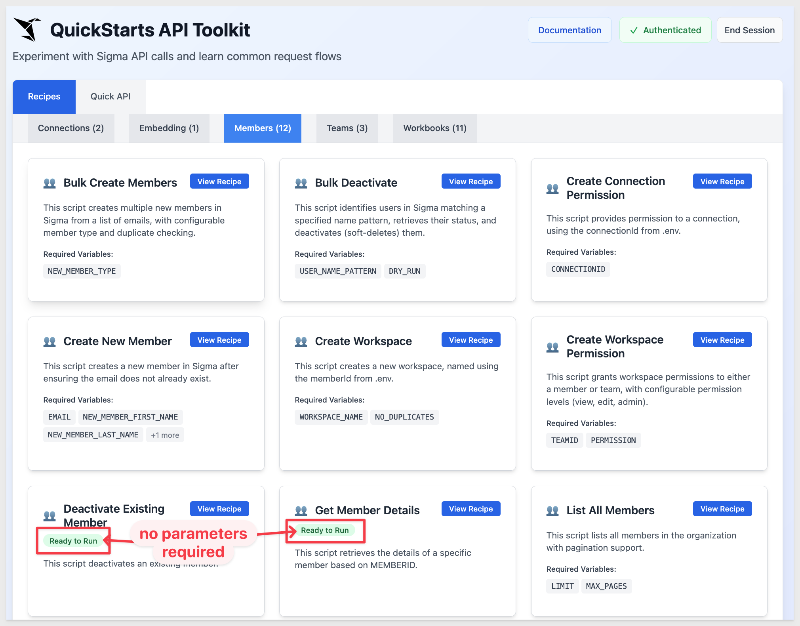
Task: Click members icon on Create Connection Permission card
Action: pyautogui.click(x=552, y=189)
